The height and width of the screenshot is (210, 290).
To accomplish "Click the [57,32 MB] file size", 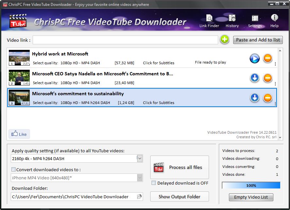I will (x=124, y=63).
